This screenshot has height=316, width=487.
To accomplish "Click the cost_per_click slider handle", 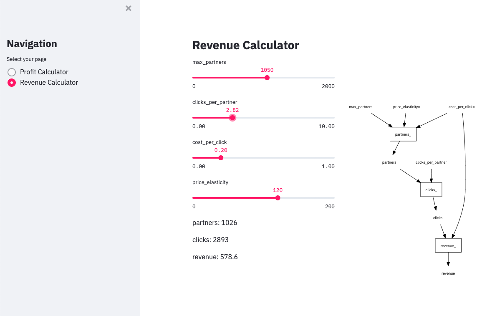I will click(x=221, y=158).
